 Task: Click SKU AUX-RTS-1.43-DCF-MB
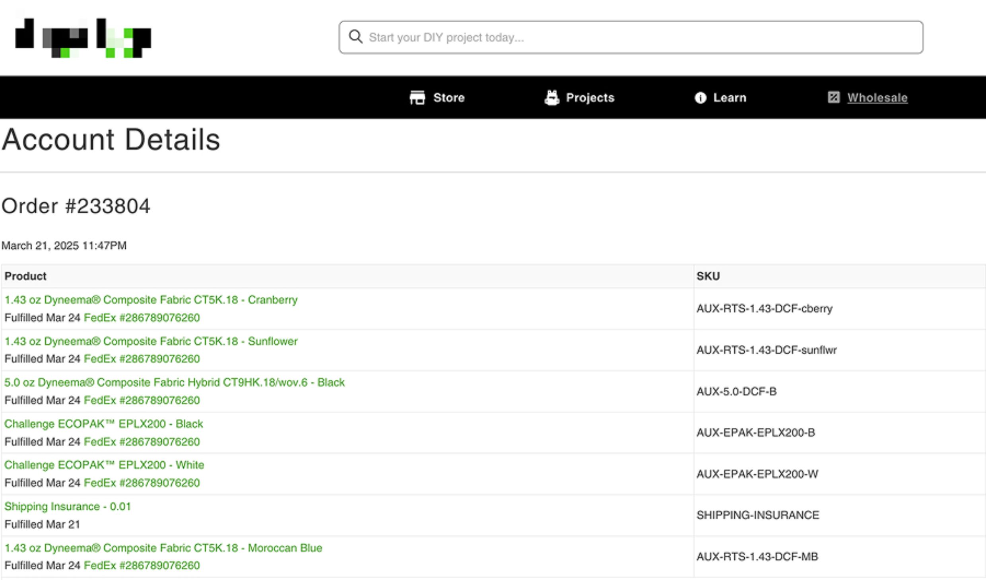[757, 557]
